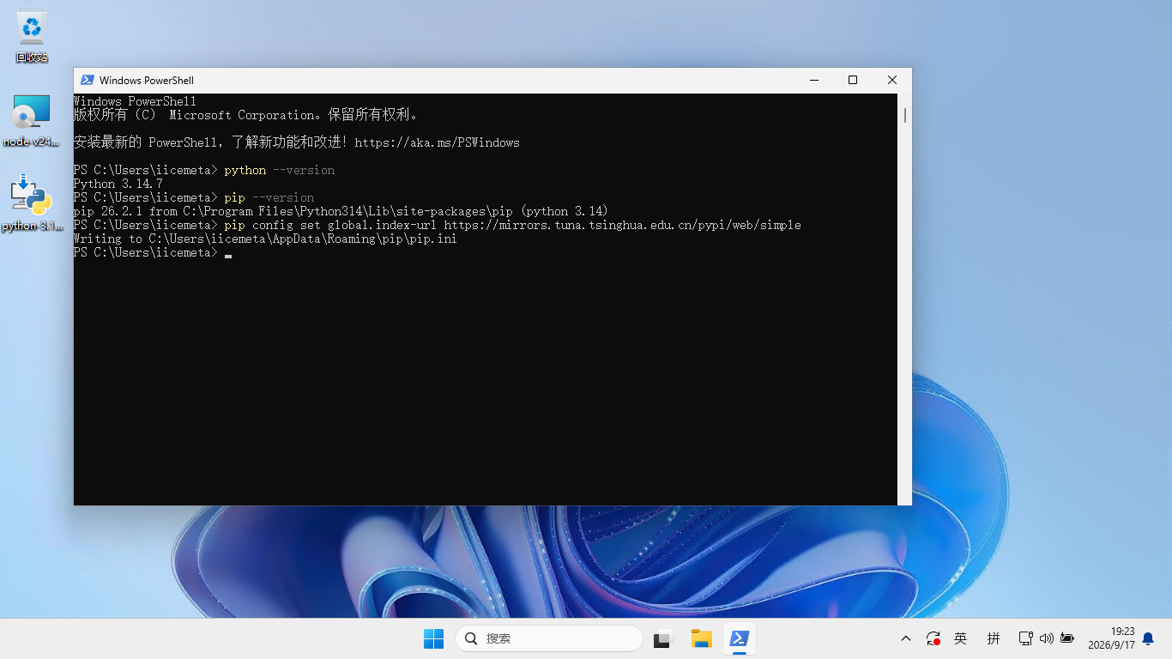The height and width of the screenshot is (659, 1172).
Task: Open the volume speaker tray icon
Action: [1046, 638]
